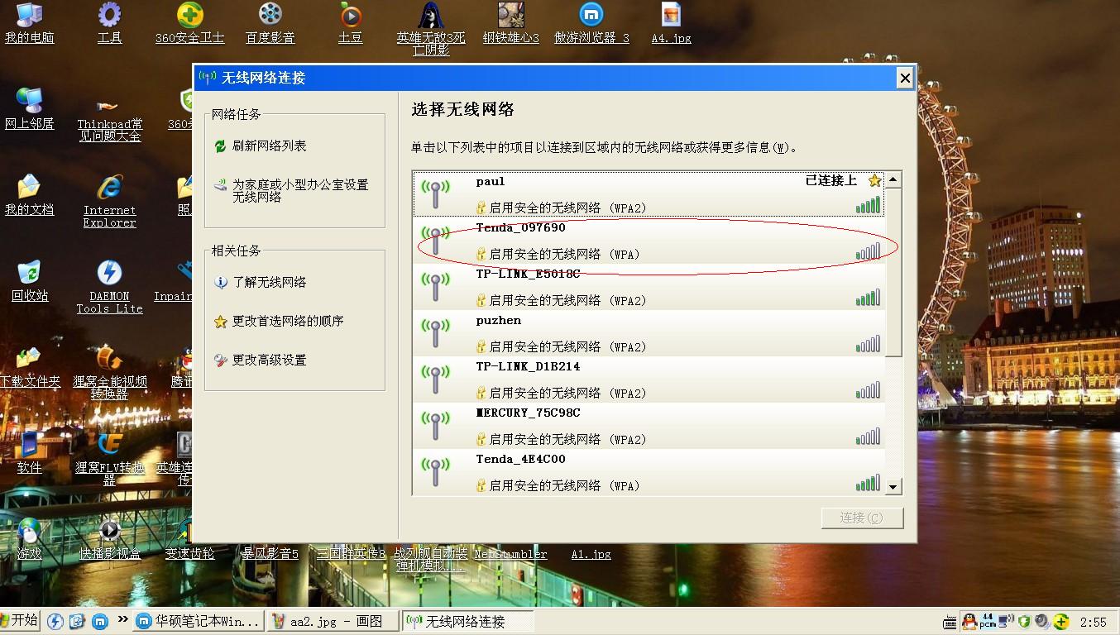The width and height of the screenshot is (1120, 635).
Task: Switch to 华硕笔记本Win... taskbar window
Action: [199, 621]
